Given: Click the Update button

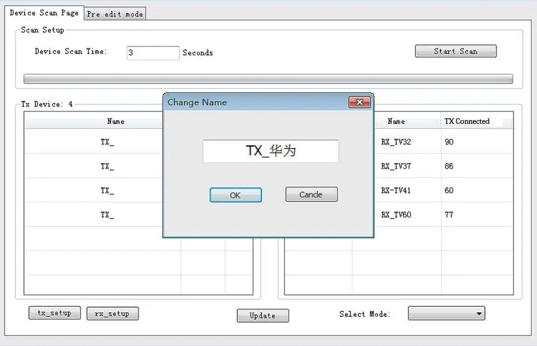Looking at the screenshot, I should point(263,316).
